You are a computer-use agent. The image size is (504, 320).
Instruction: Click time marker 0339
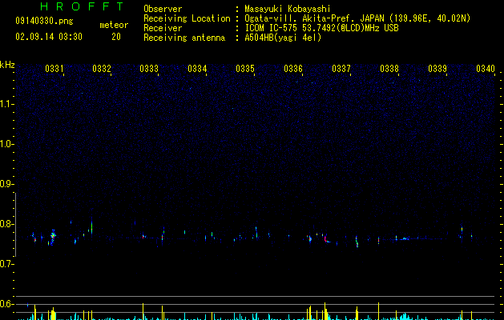point(437,69)
